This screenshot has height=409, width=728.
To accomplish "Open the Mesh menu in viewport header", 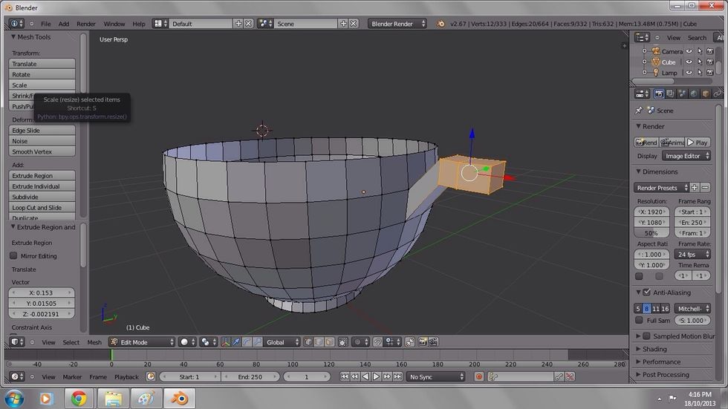I will [94, 342].
